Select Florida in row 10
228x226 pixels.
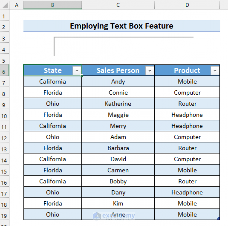tap(53, 115)
